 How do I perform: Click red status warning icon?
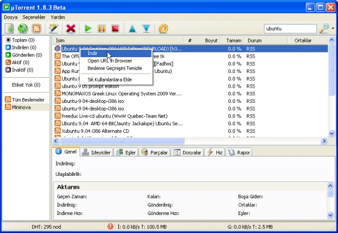pos(110,226)
